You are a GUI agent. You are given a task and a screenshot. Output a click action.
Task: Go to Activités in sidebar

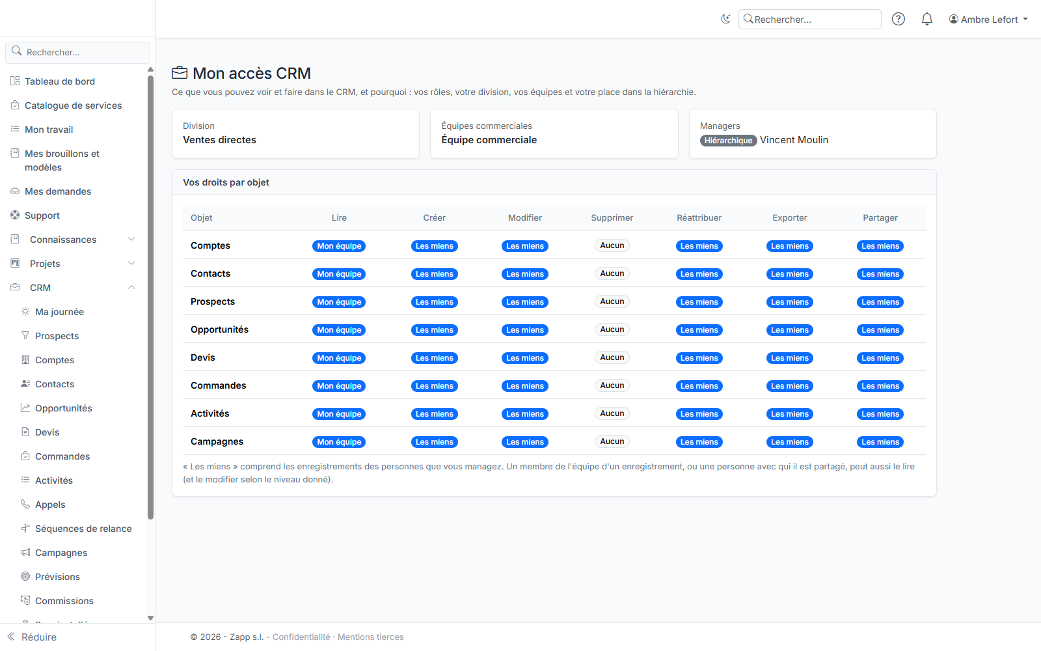(53, 480)
